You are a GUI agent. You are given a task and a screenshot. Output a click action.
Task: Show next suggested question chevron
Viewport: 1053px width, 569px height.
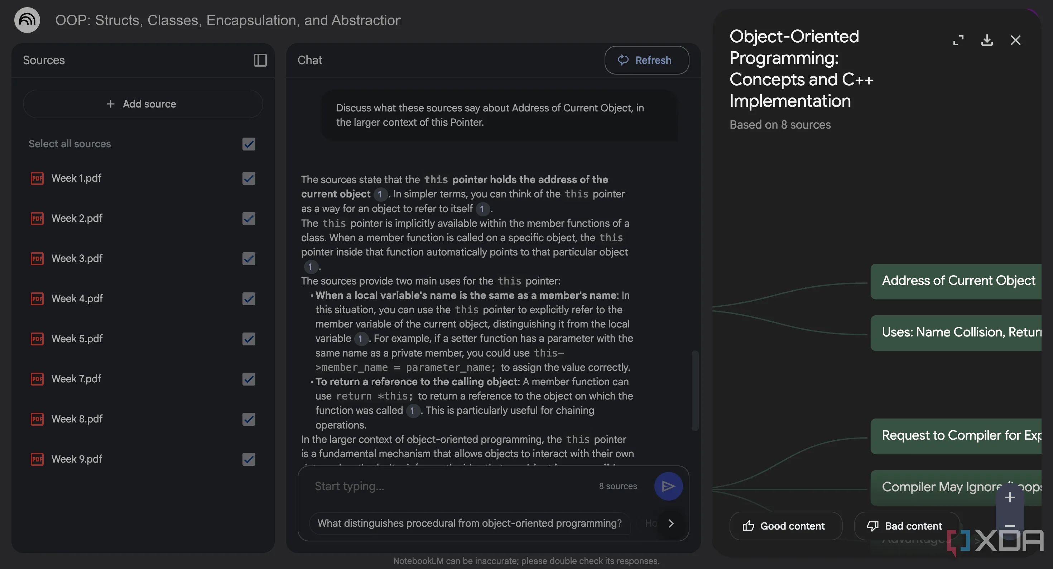click(671, 523)
